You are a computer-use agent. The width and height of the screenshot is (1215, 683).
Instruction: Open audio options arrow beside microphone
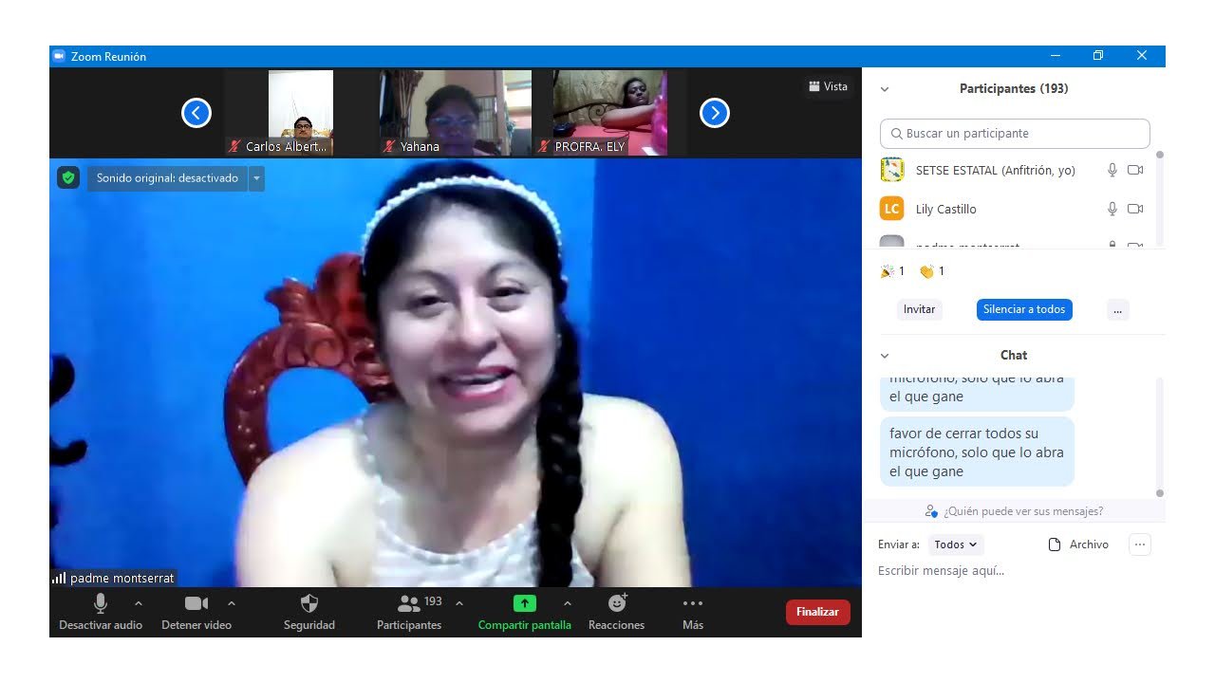coord(139,602)
